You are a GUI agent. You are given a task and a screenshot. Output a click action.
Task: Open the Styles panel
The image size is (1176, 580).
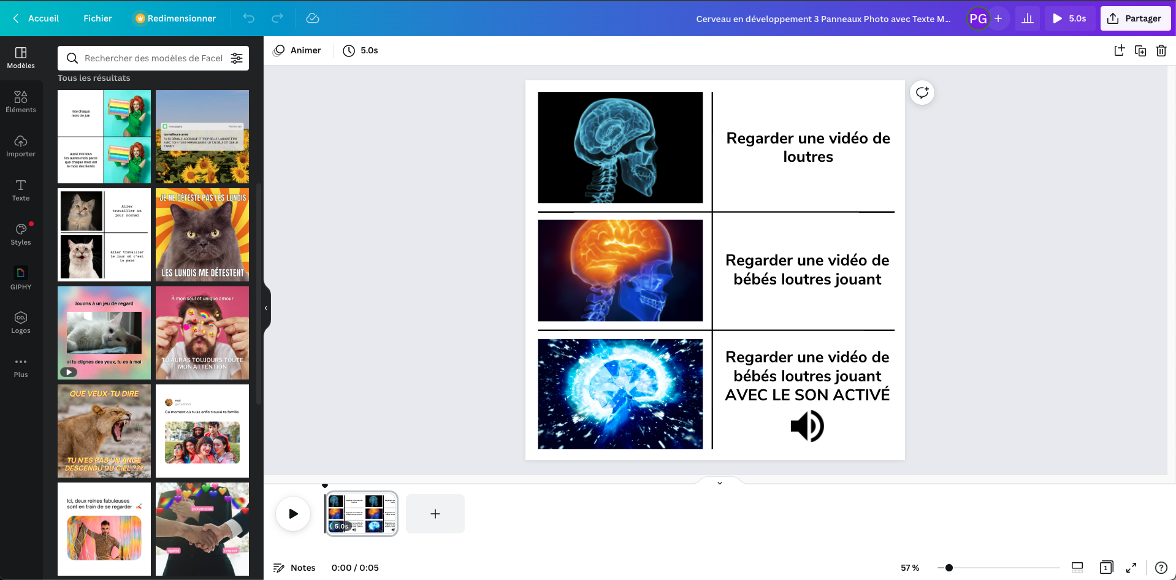coord(21,234)
